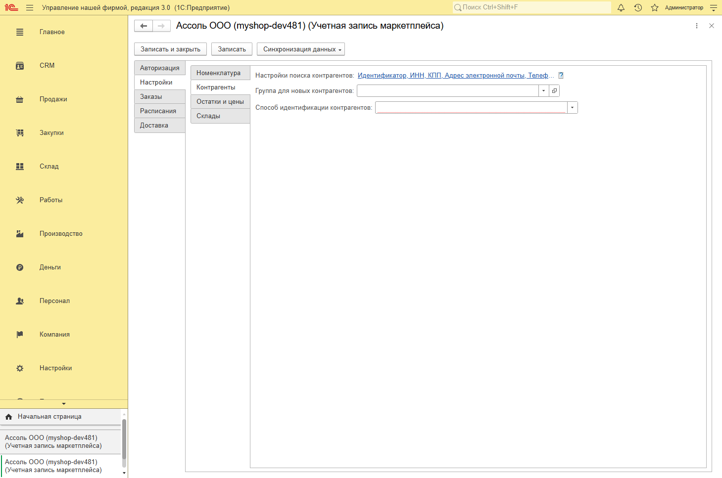Click the Деньги ruble icon
Screen dimensions: 722x478
click(20, 267)
